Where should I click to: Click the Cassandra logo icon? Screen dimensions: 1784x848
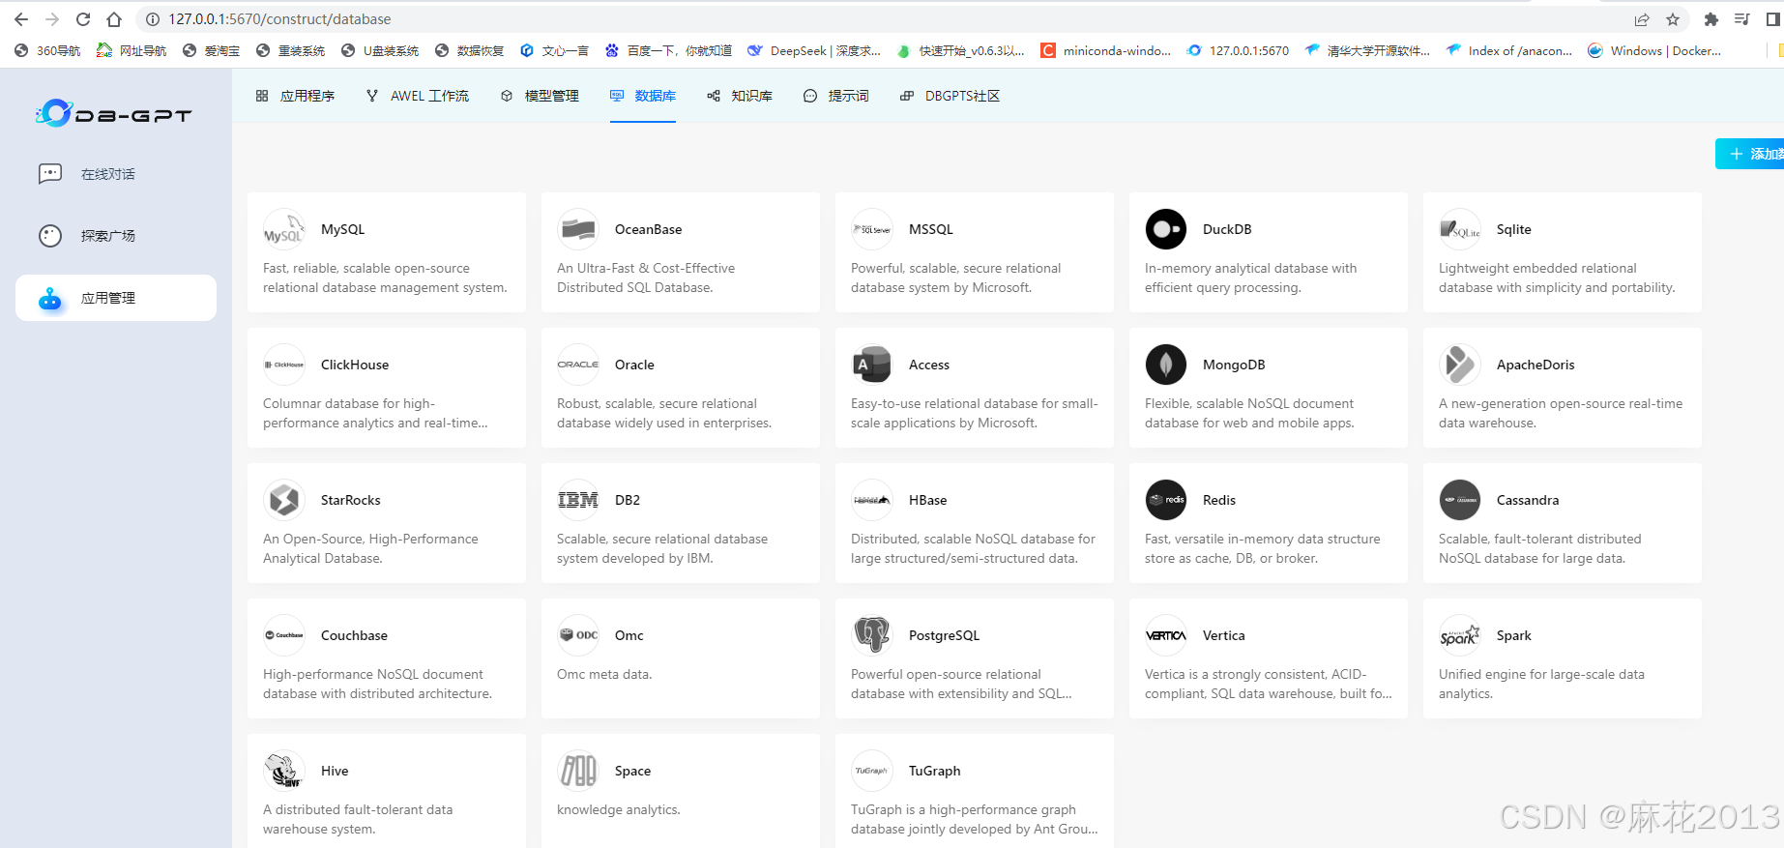point(1460,500)
